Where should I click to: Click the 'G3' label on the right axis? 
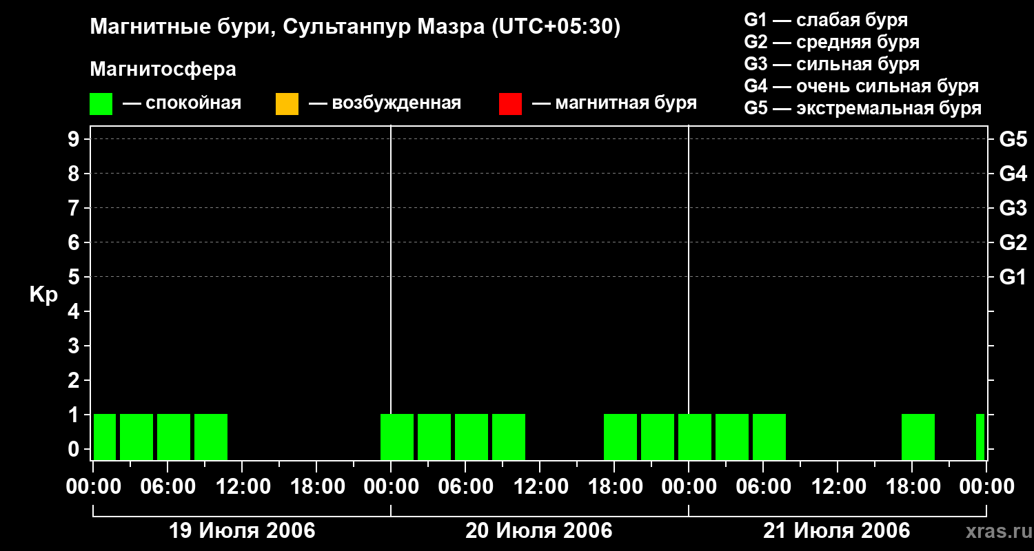click(1013, 208)
